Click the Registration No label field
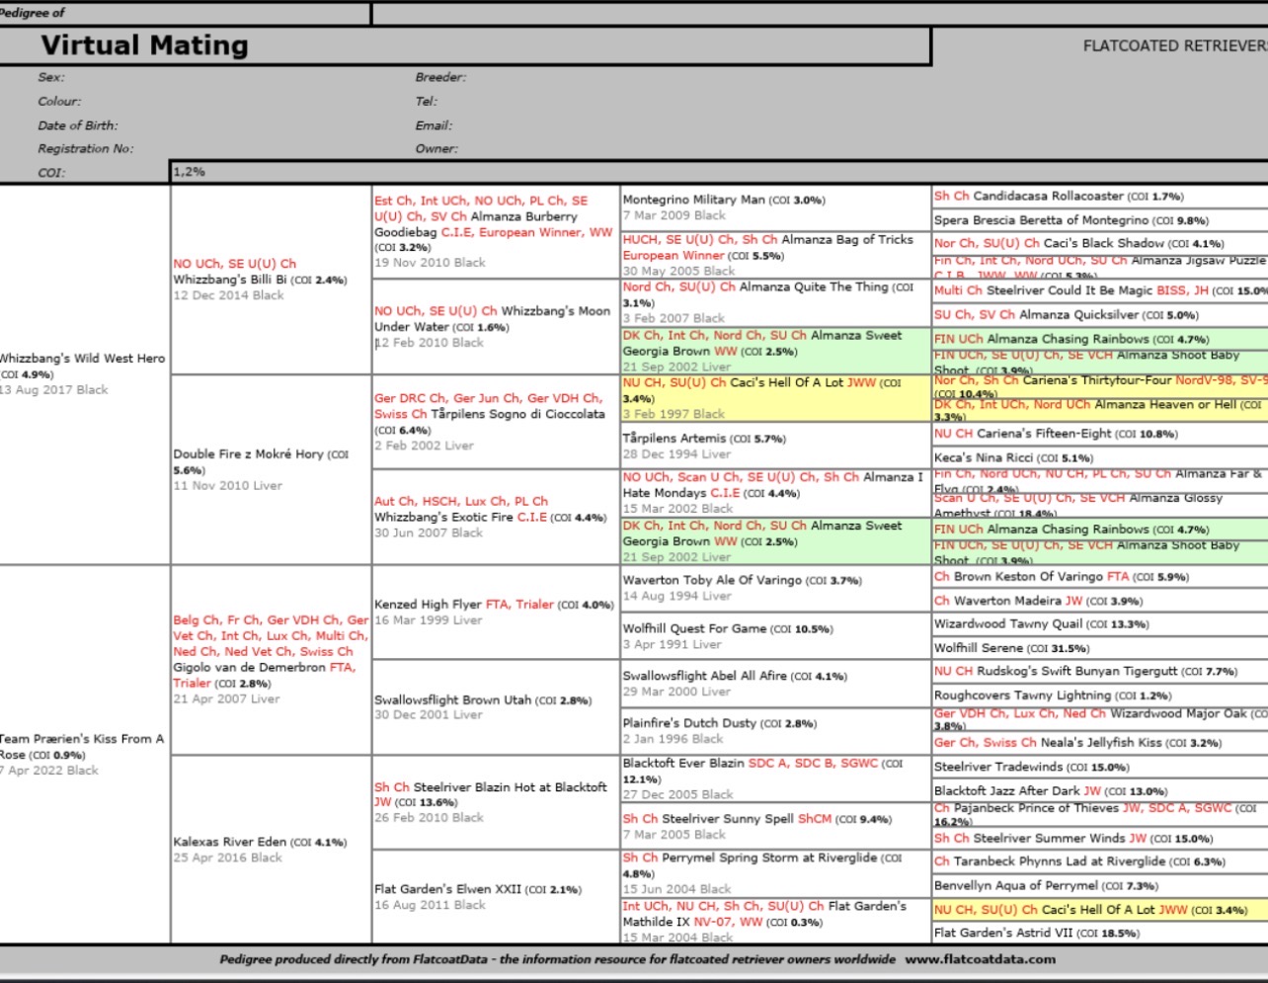Screen dimensions: 1268x983 85,148
